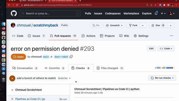Open the browser share icon
The height and width of the screenshot is (101, 179).
[151, 5]
